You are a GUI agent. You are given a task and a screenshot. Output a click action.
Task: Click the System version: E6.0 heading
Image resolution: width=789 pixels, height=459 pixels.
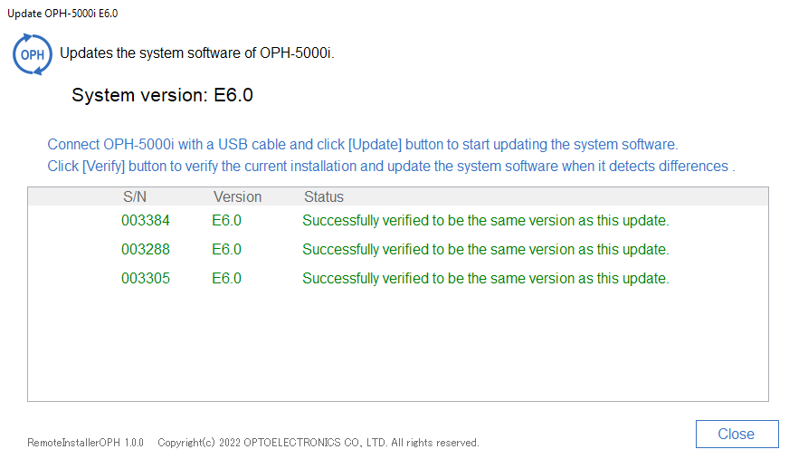point(162,95)
